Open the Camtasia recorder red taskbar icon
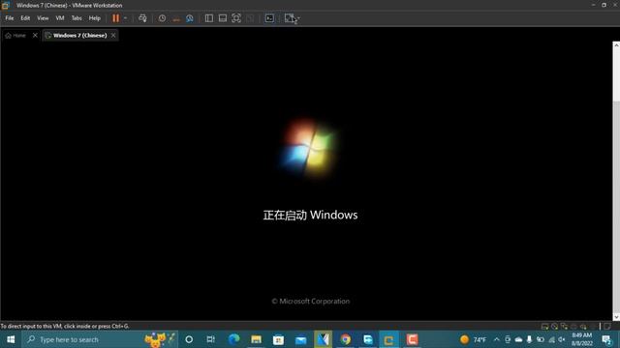Image resolution: width=620 pixels, height=348 pixels. tap(412, 339)
